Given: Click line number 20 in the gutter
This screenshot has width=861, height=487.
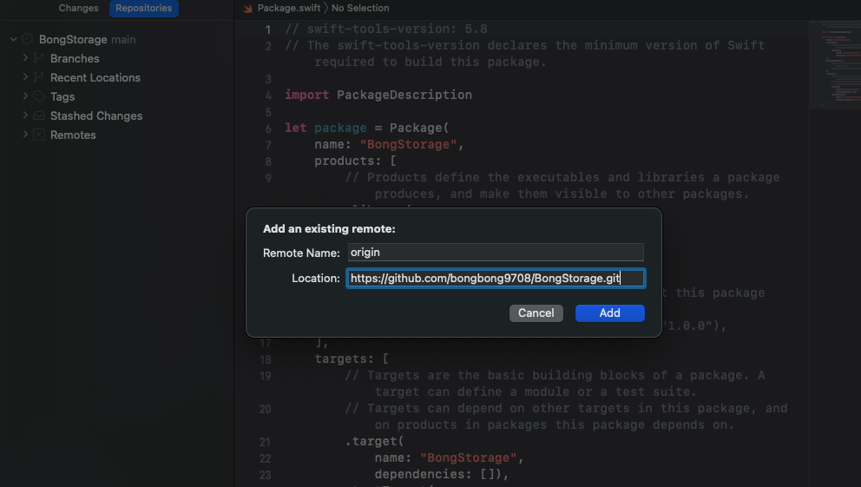Looking at the screenshot, I should (x=266, y=409).
